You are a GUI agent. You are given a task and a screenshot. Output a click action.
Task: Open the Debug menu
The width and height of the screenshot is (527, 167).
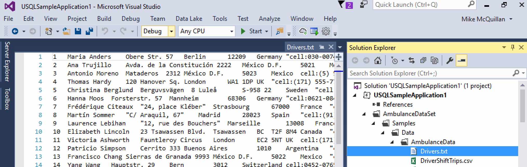pyautogui.click(x=131, y=19)
